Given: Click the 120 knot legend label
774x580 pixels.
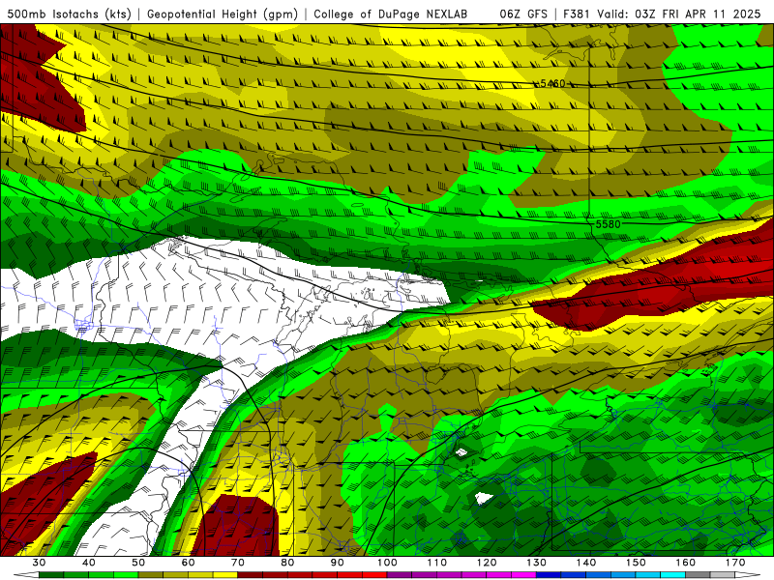Looking at the screenshot, I should pyautogui.click(x=487, y=563).
